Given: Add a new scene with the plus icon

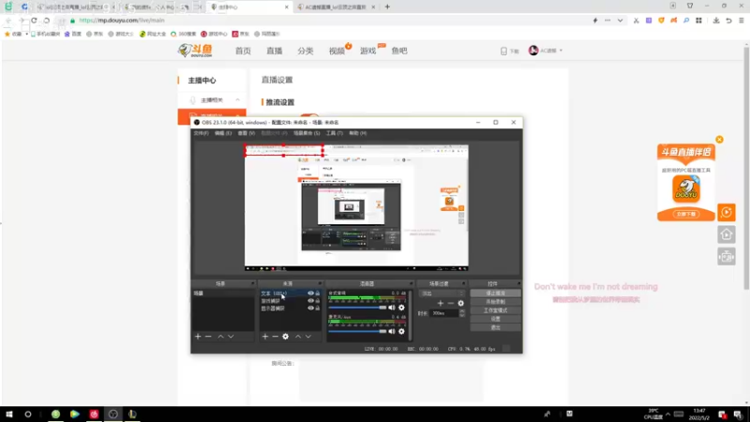Looking at the screenshot, I should 198,337.
